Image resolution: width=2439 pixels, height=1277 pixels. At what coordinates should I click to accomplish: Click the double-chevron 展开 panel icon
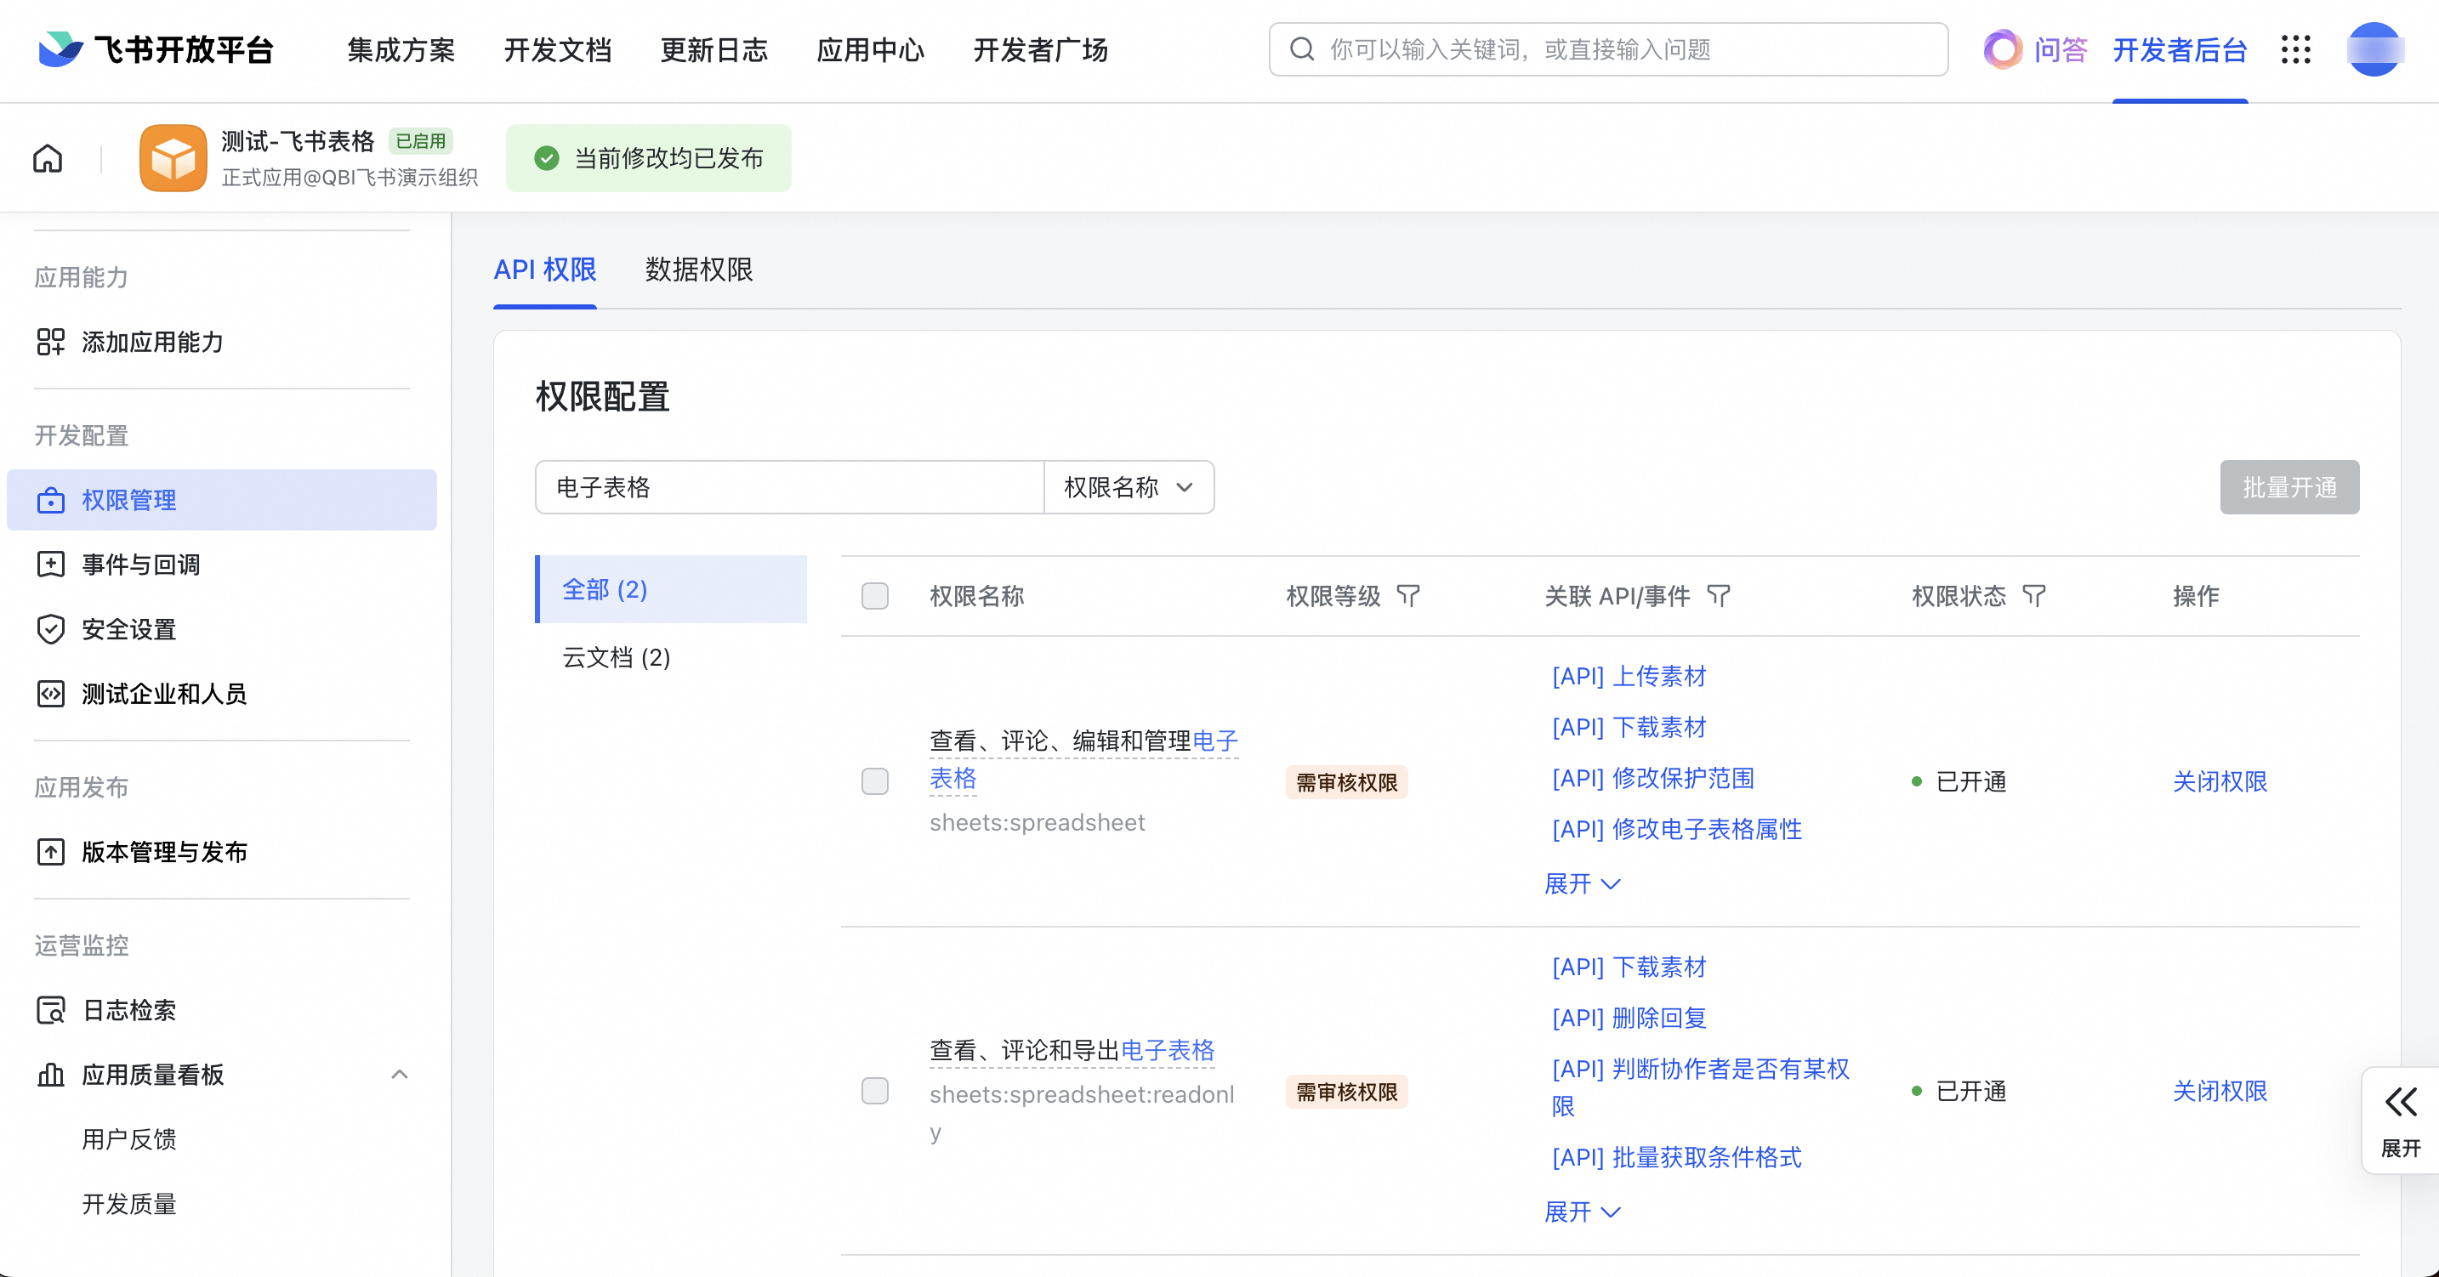tap(2401, 1102)
